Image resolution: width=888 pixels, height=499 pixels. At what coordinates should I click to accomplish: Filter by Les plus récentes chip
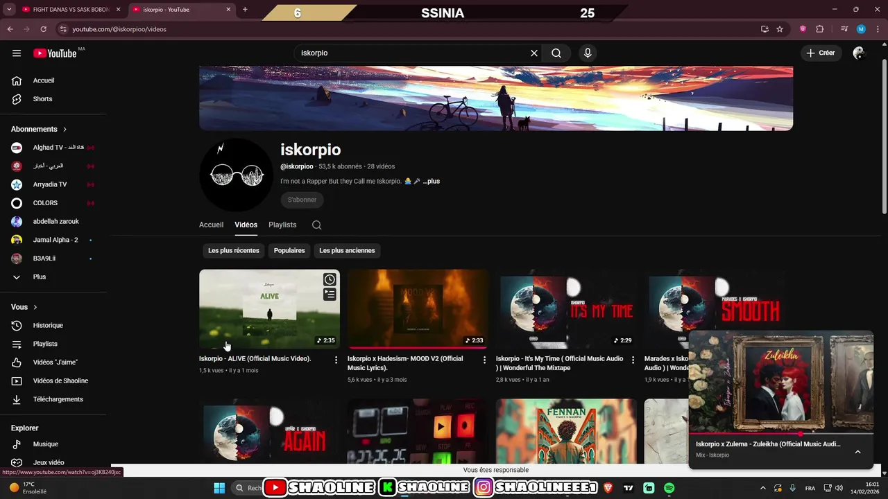tap(234, 251)
